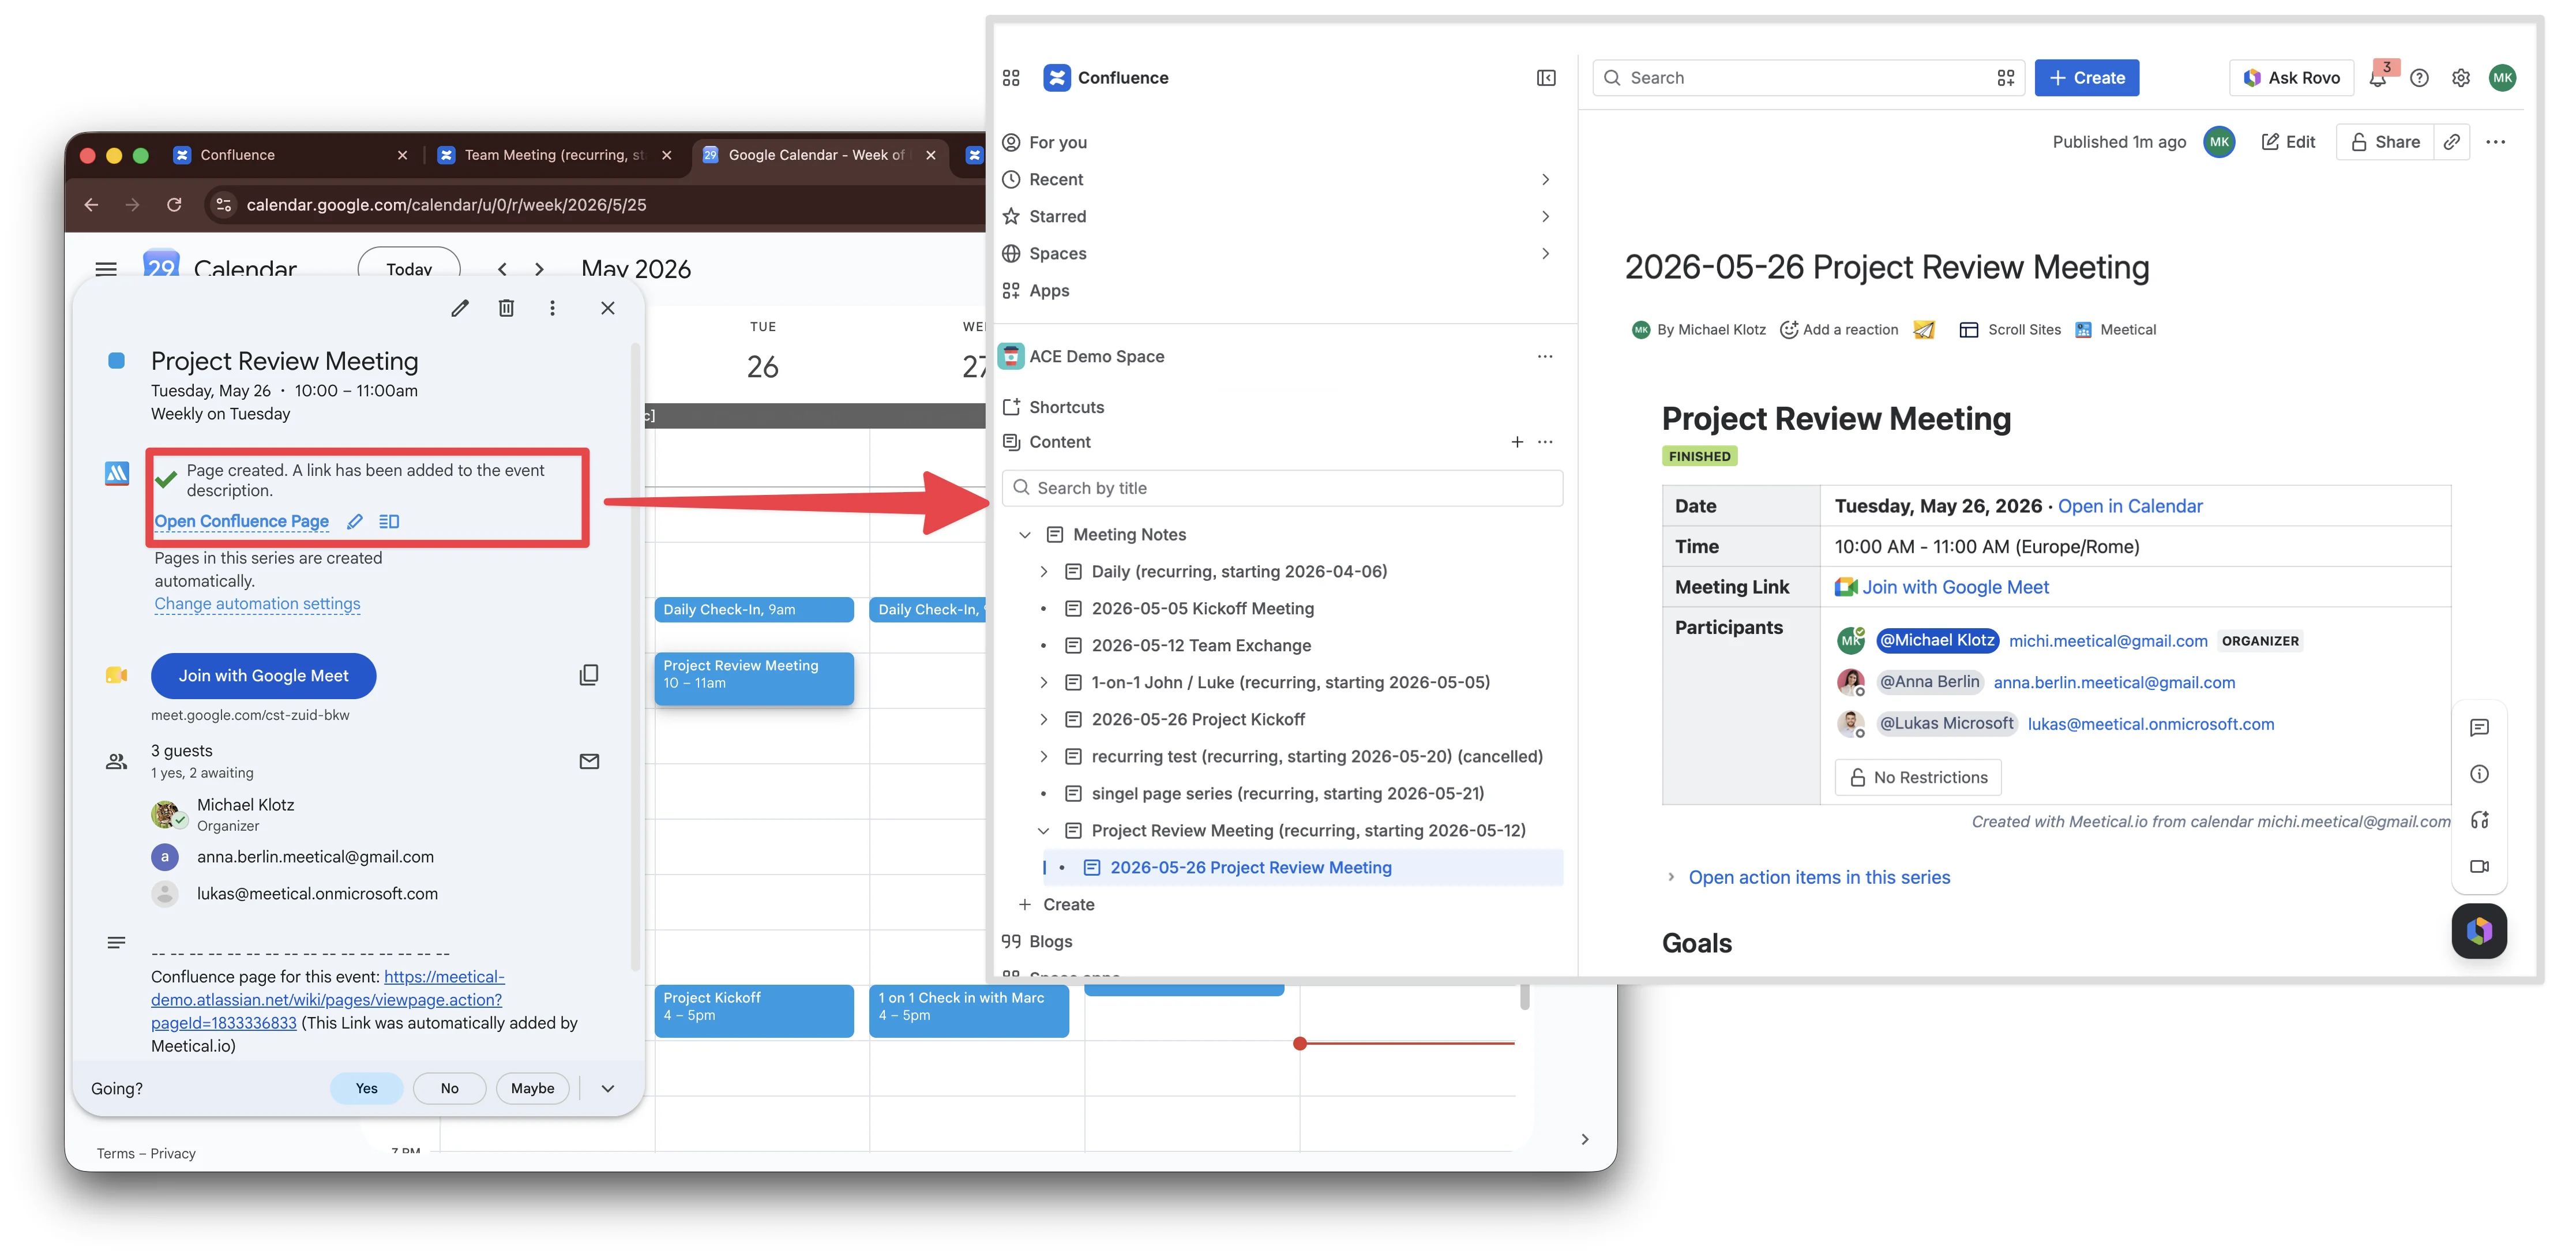Open MK profile avatar menu
This screenshot has width=2576, height=1257.
click(2502, 77)
